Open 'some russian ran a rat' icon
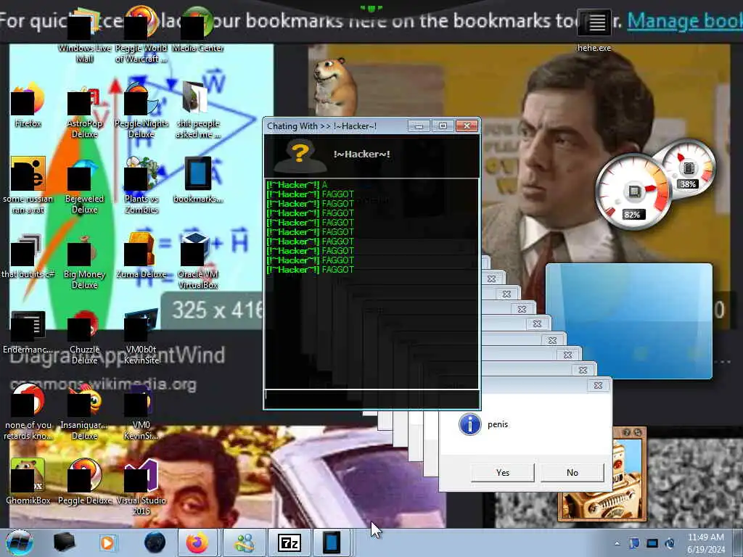 [x=28, y=186]
